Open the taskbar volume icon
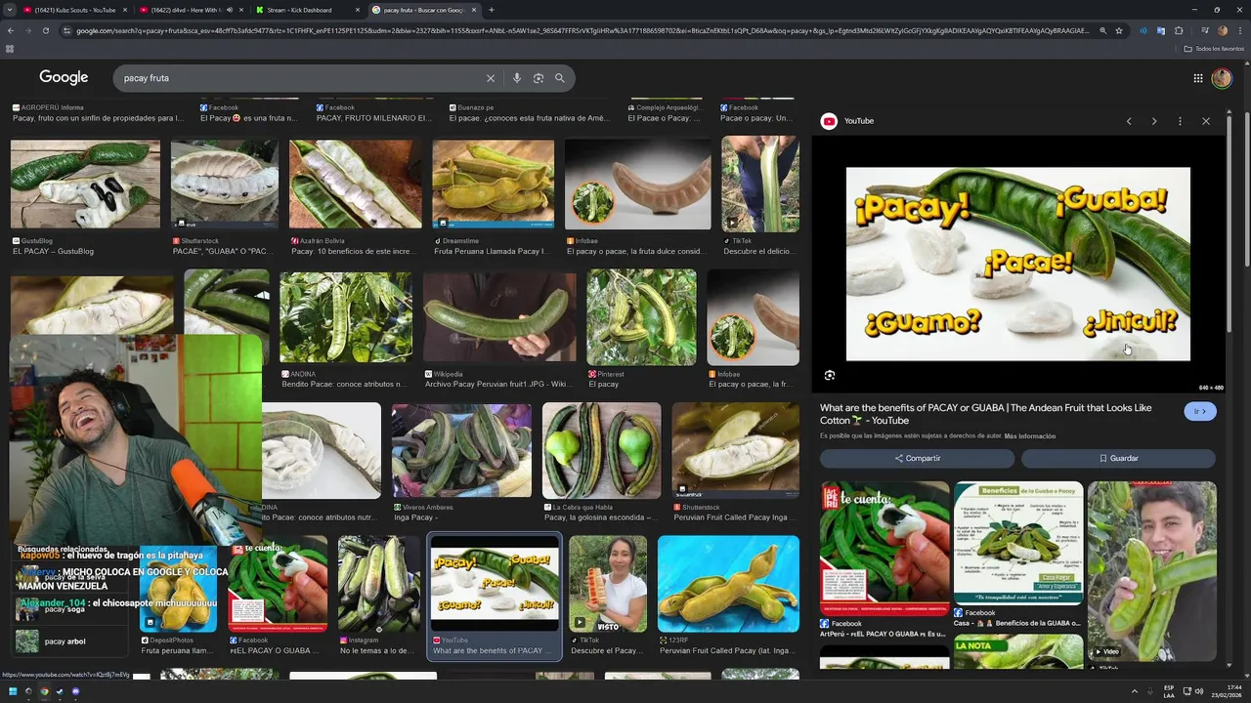The image size is (1251, 703). point(1199,691)
